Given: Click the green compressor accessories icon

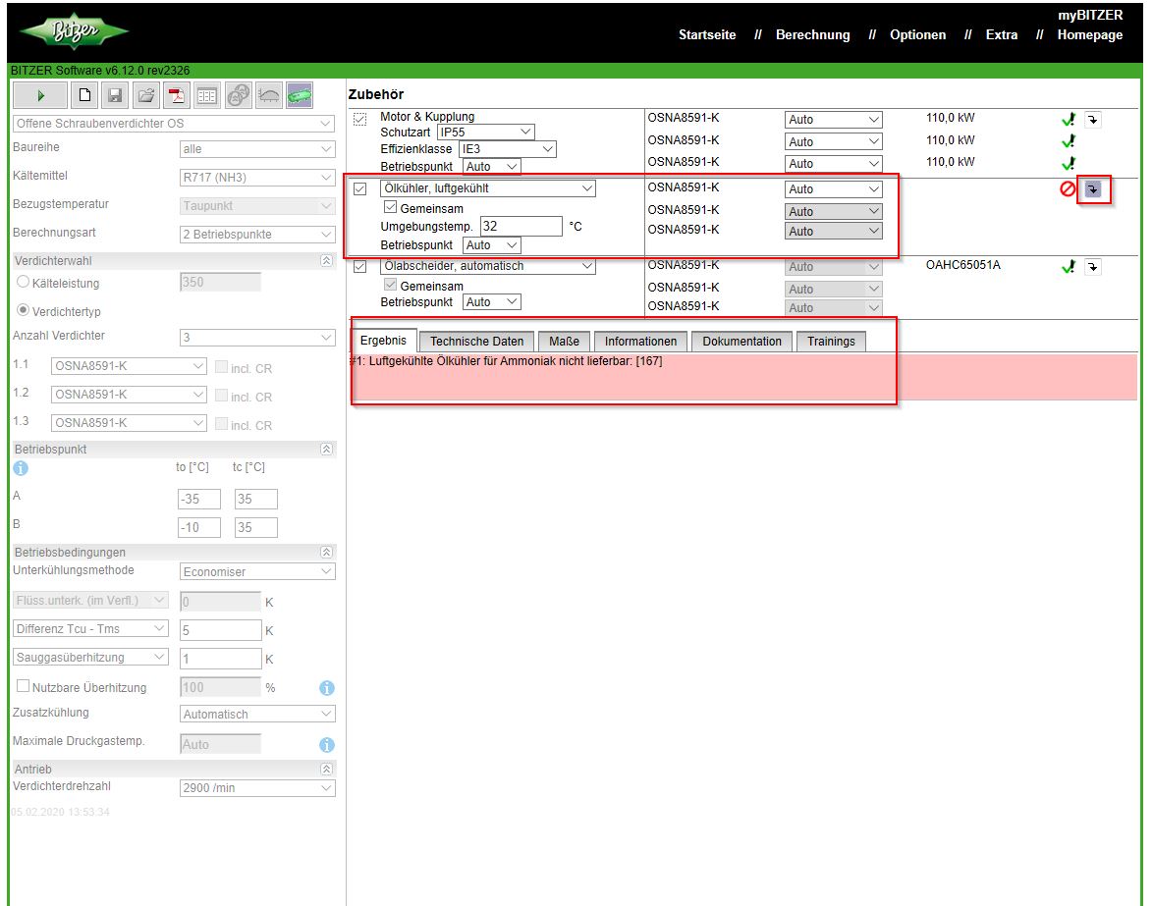Looking at the screenshot, I should [x=300, y=95].
